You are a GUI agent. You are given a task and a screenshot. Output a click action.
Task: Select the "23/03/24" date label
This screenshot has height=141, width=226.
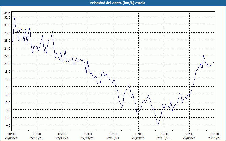215,138
